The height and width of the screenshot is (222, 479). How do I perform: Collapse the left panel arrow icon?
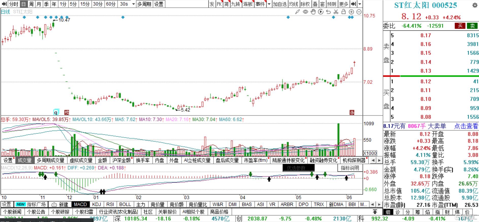click(4, 4)
